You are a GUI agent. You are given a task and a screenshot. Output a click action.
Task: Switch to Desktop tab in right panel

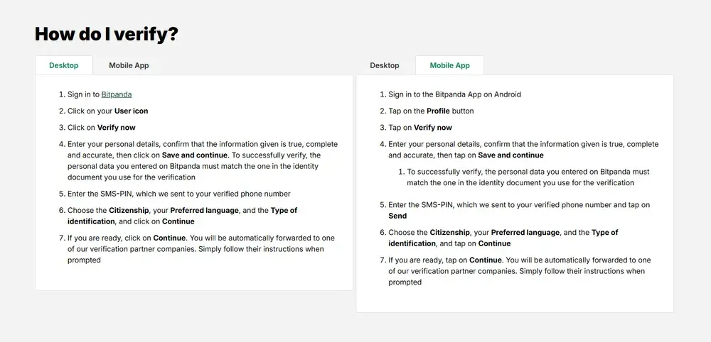click(x=385, y=65)
